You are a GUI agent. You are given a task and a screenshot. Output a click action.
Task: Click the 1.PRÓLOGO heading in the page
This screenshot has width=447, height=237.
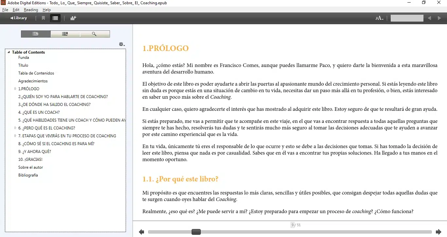point(166,48)
